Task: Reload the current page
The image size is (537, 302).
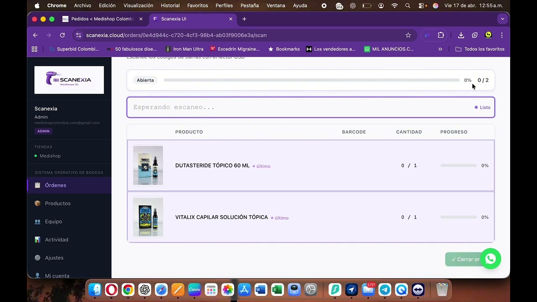Action: (x=62, y=35)
